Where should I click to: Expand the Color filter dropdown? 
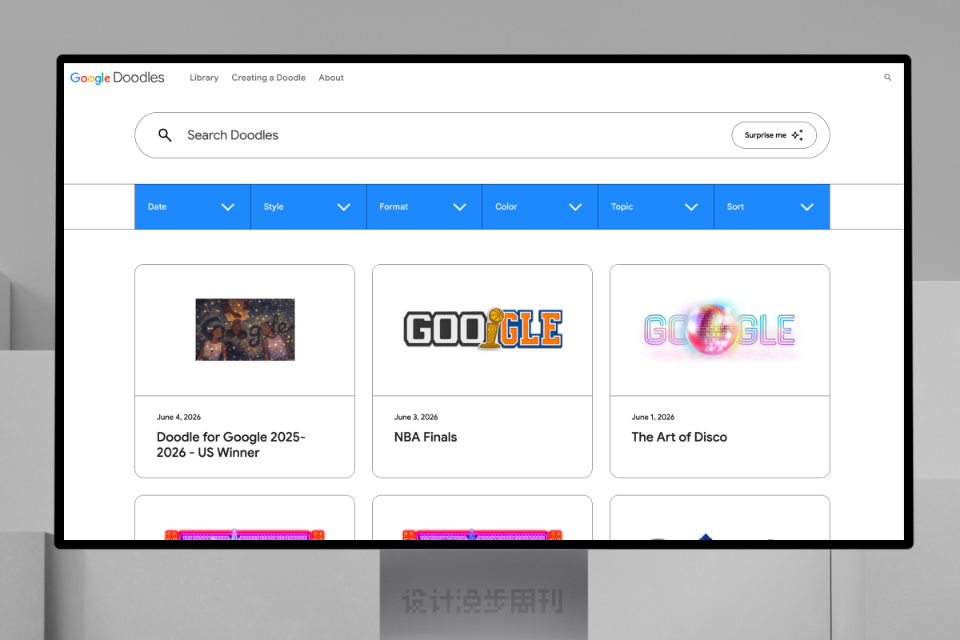[540, 206]
